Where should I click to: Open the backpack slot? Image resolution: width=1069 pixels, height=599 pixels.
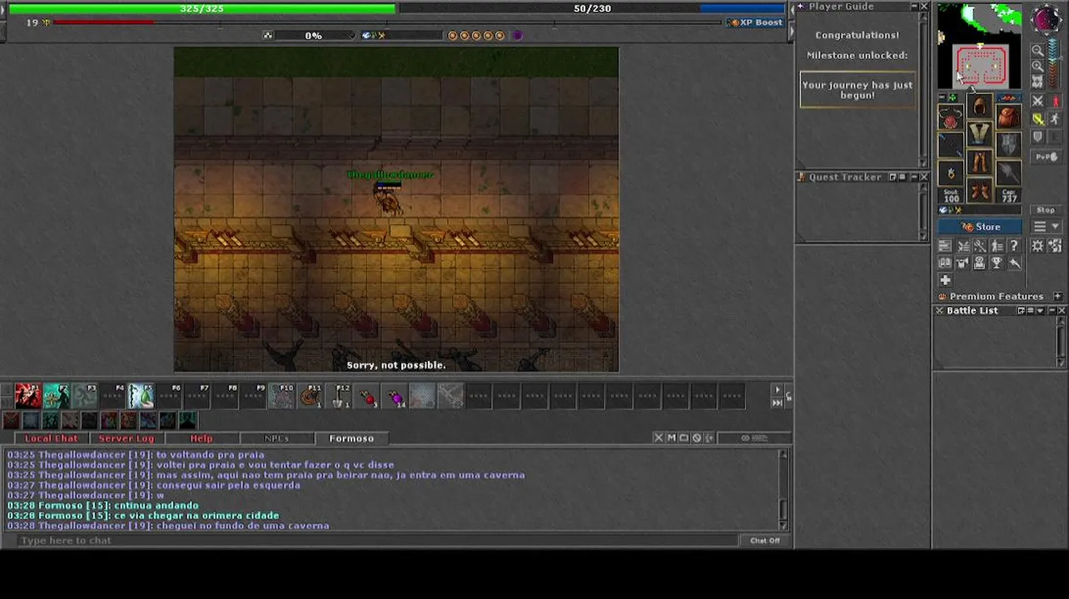1009,116
